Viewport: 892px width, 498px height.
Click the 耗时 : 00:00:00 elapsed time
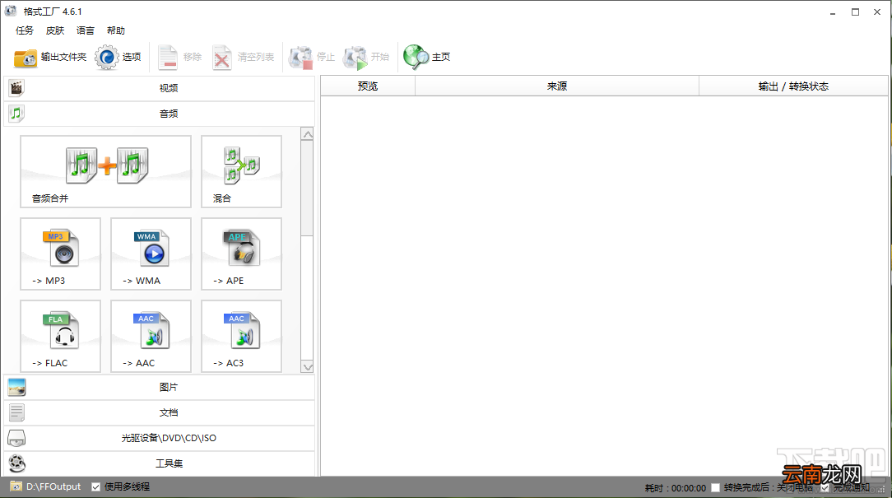[676, 488]
